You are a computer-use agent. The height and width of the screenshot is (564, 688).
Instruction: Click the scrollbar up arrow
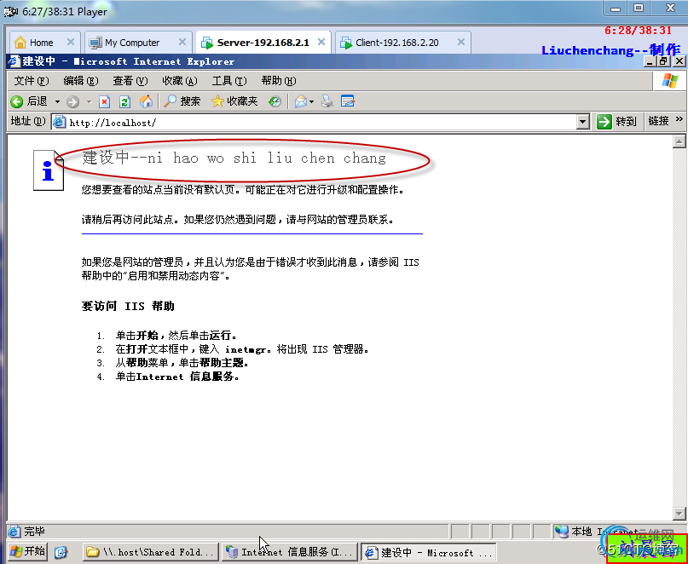pos(679,141)
